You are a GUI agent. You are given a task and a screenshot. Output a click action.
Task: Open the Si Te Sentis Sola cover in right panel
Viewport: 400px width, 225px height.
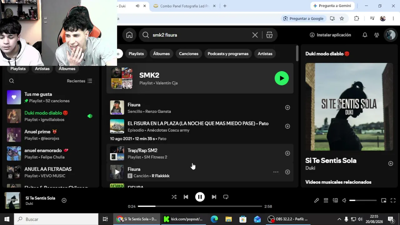click(x=349, y=107)
